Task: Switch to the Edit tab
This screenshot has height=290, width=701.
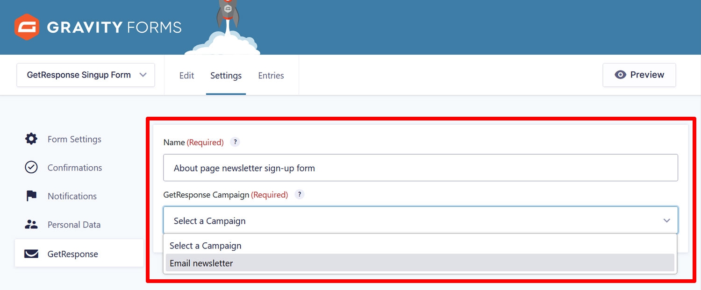Action: click(186, 75)
